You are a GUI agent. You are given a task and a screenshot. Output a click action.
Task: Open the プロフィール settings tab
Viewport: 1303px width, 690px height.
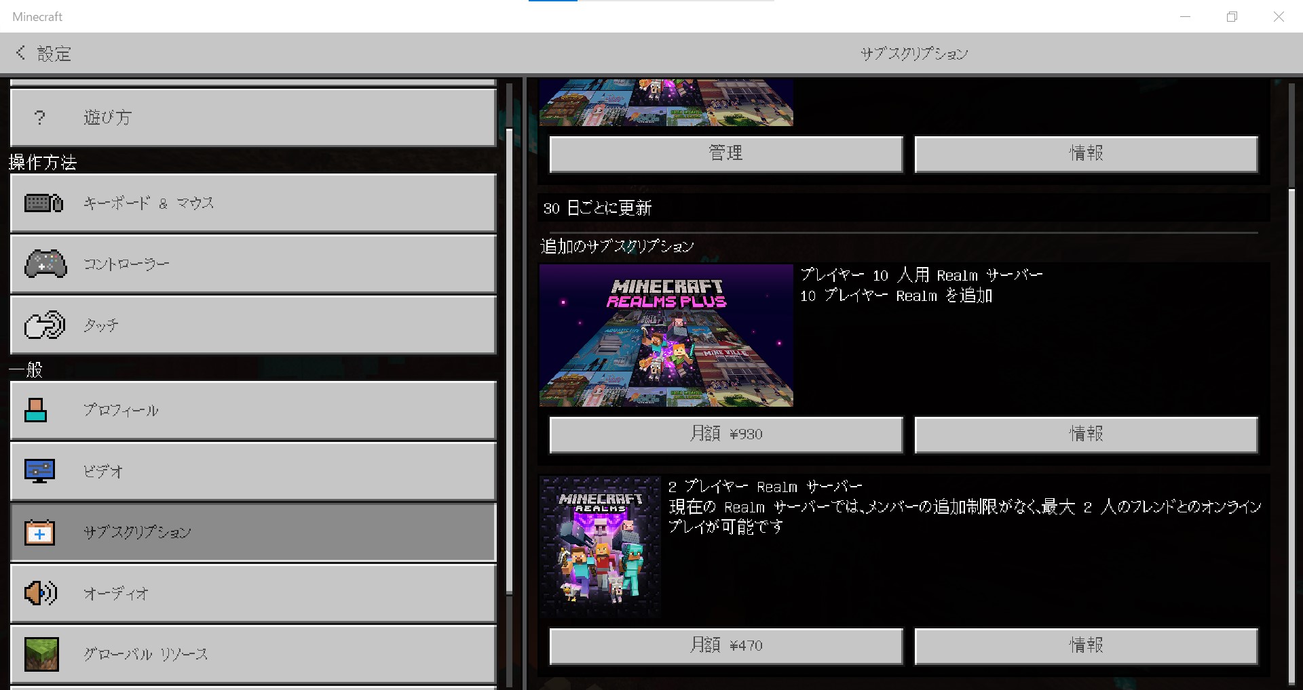point(253,410)
